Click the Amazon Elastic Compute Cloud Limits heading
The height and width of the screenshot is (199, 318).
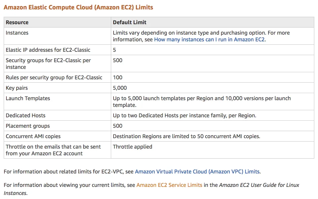point(78,7)
